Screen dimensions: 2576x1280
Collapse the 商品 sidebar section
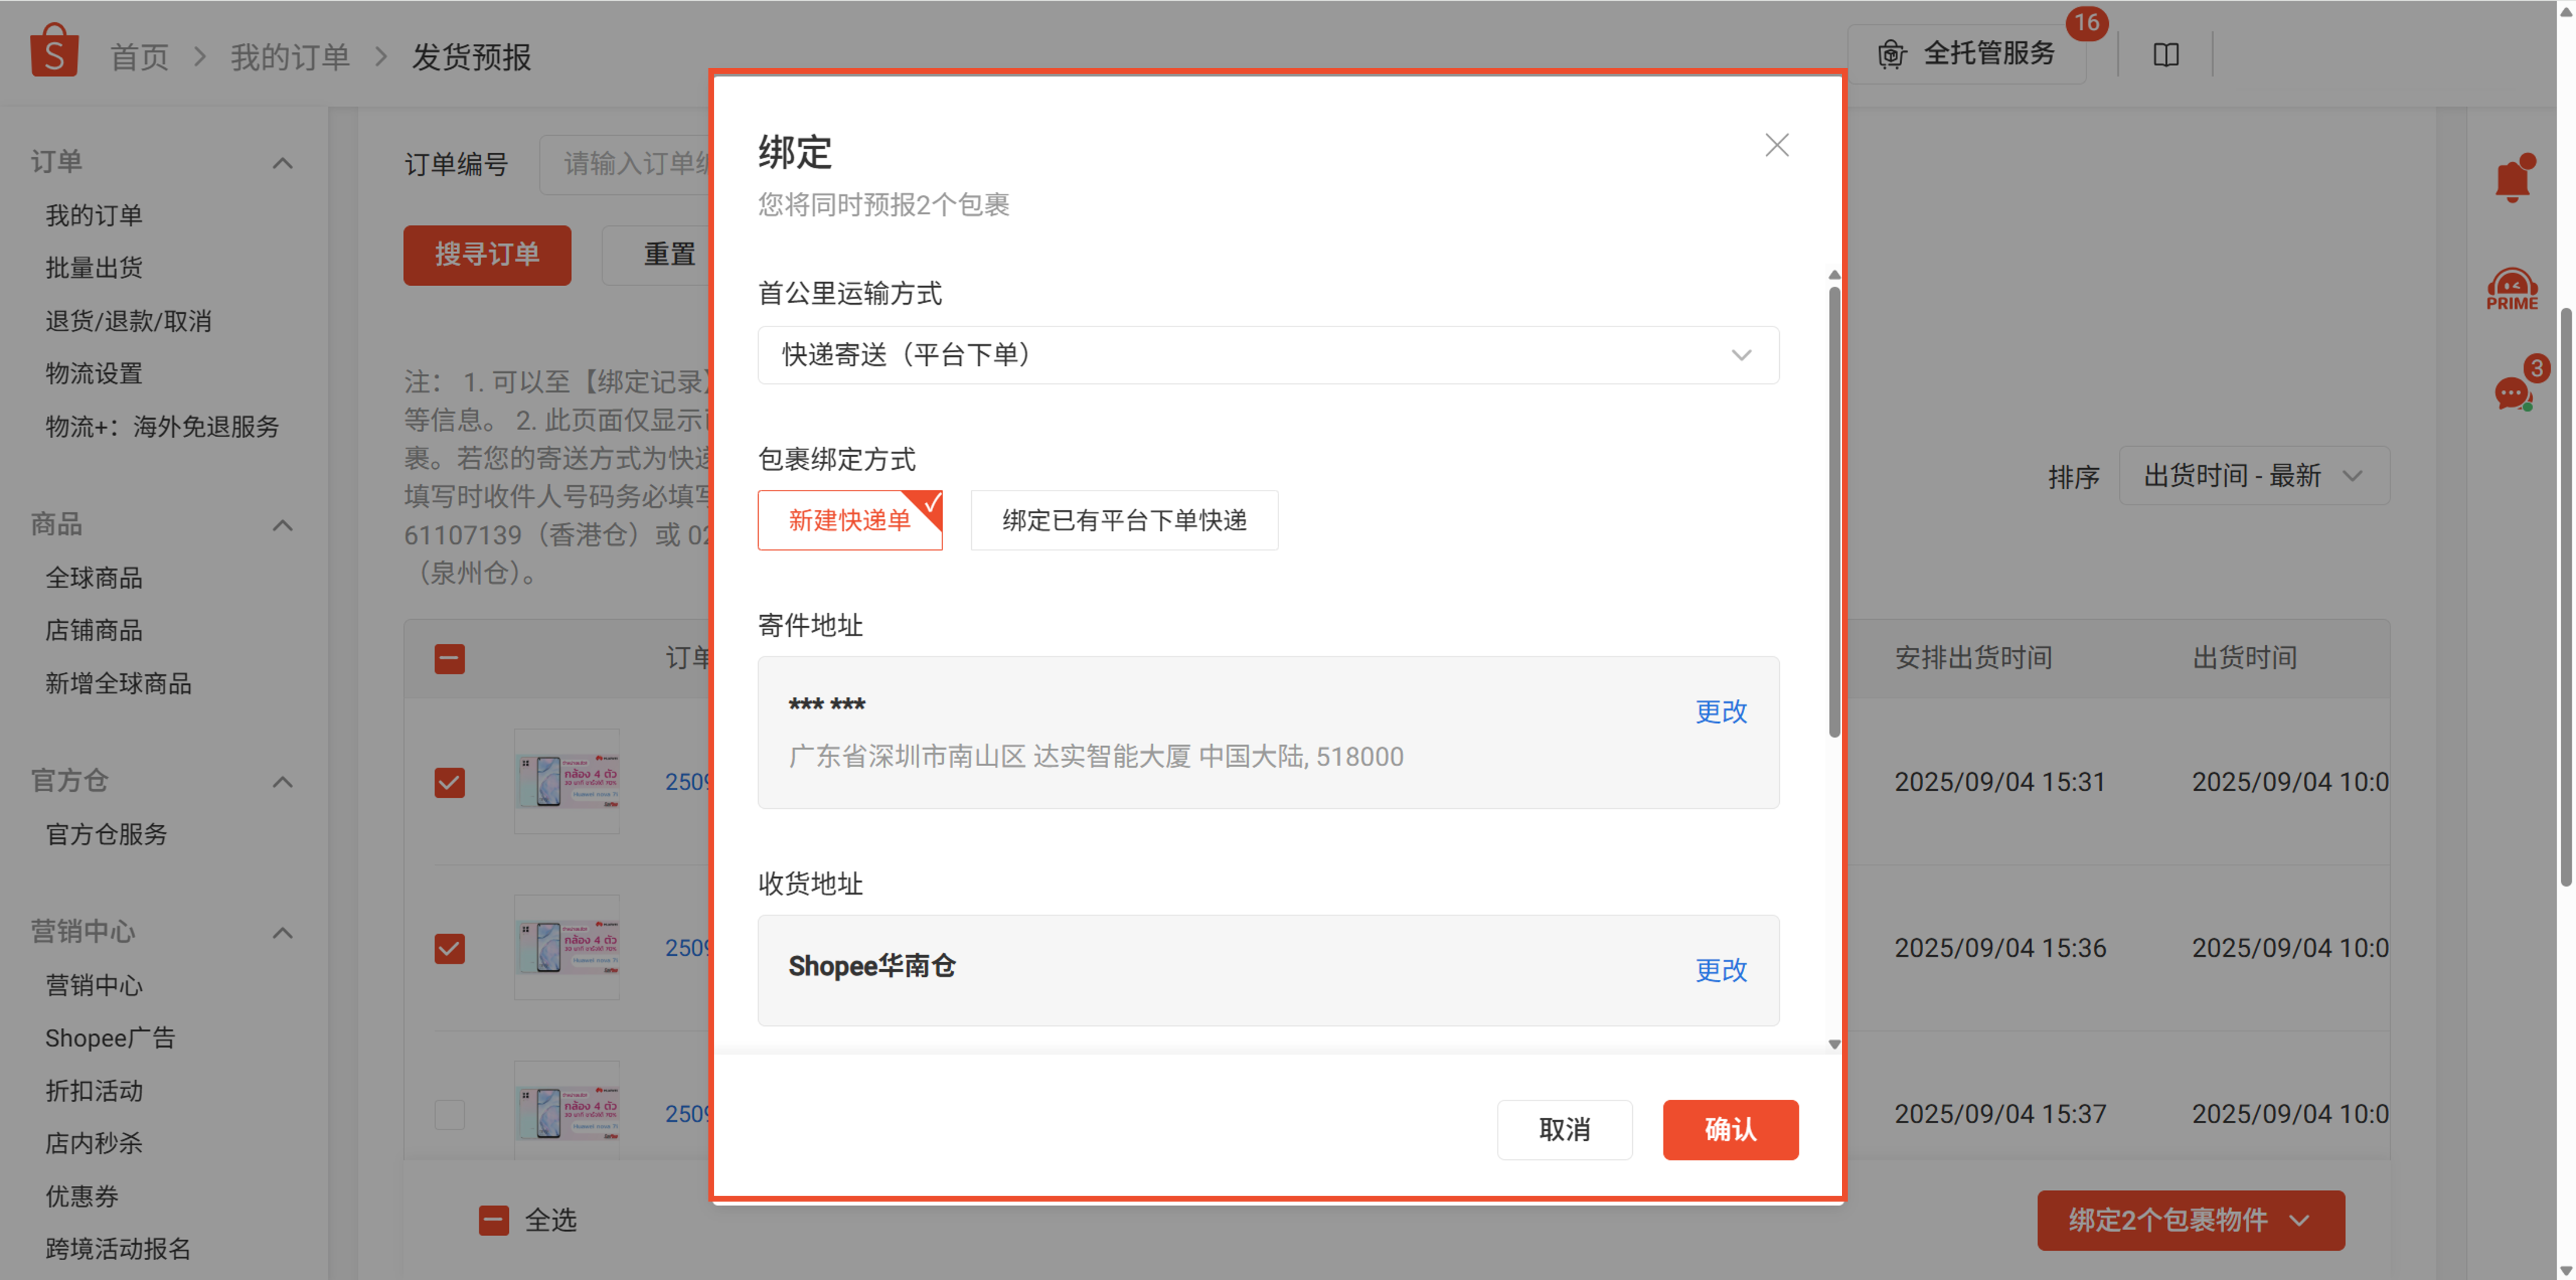pyautogui.click(x=283, y=524)
